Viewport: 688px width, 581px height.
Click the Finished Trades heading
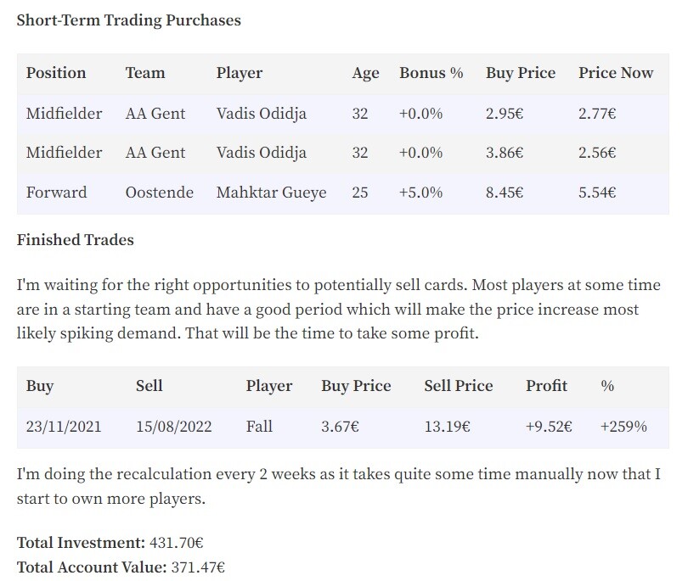(75, 240)
